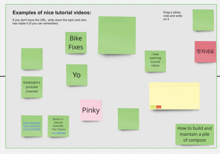The image size is (220, 154).
Task: Open the C++ Weekly link
Action: click(x=59, y=133)
